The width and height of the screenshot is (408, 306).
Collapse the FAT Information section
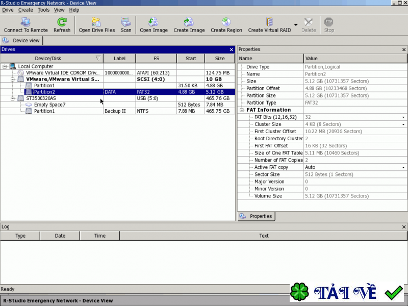241,110
